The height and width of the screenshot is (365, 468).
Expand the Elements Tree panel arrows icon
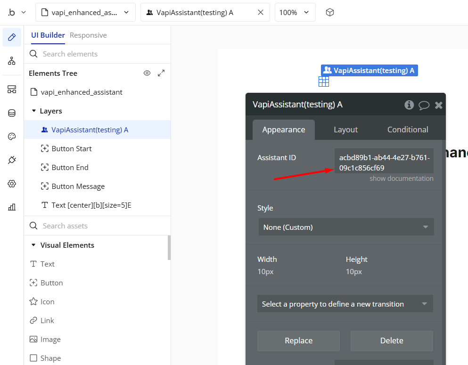[x=161, y=73]
